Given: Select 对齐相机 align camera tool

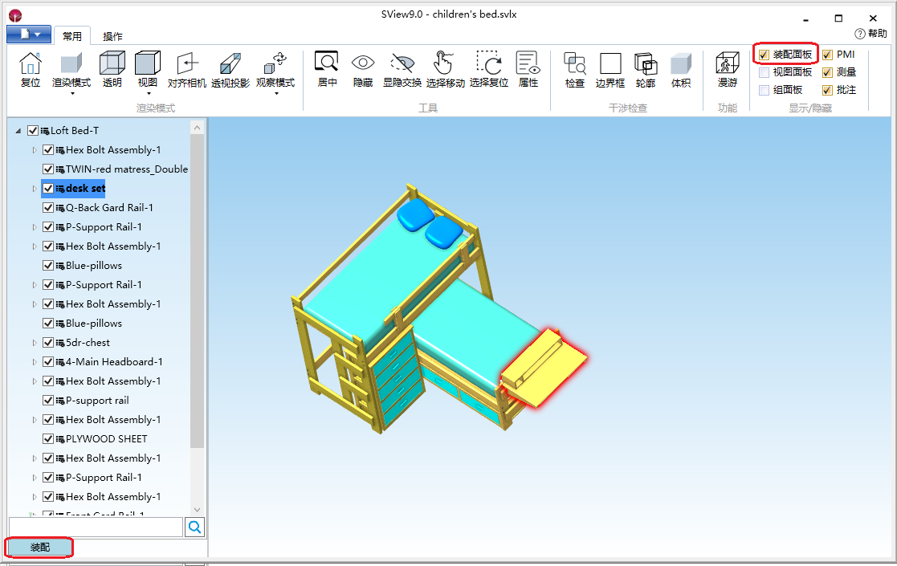Looking at the screenshot, I should [187, 63].
